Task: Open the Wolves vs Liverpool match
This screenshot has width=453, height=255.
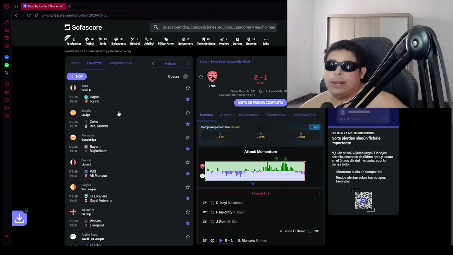Action: [128, 223]
